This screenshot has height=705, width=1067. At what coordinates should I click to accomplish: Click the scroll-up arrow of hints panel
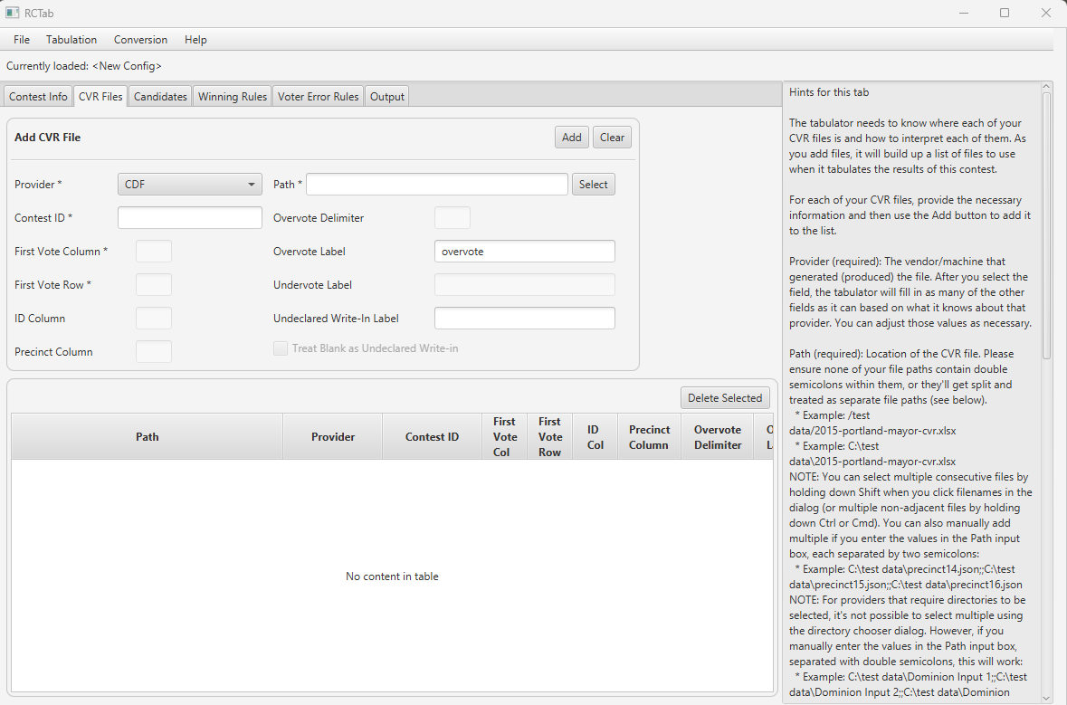pyautogui.click(x=1046, y=86)
